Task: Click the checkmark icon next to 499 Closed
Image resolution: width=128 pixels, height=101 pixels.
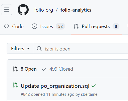Action: tap(44, 69)
